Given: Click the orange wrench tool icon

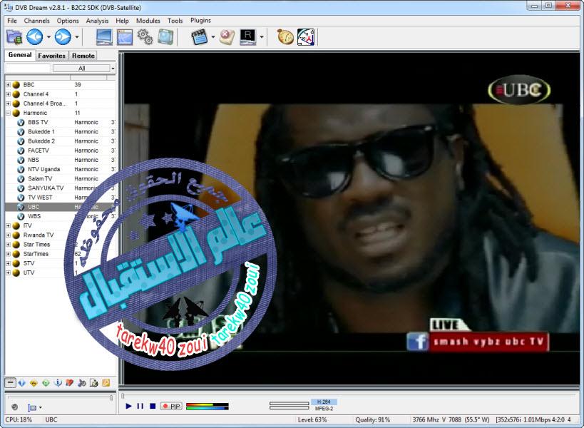Looking at the screenshot, I should [x=106, y=383].
